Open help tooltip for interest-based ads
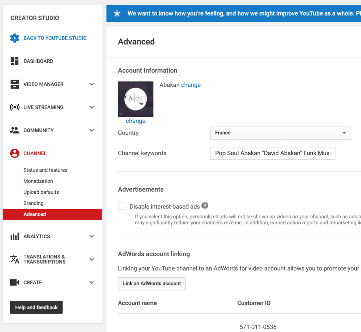 pyautogui.click(x=205, y=205)
